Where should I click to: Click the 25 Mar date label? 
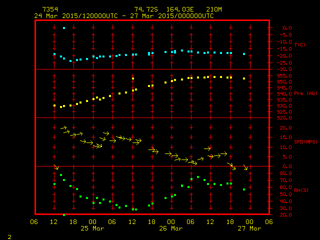(92, 228)
